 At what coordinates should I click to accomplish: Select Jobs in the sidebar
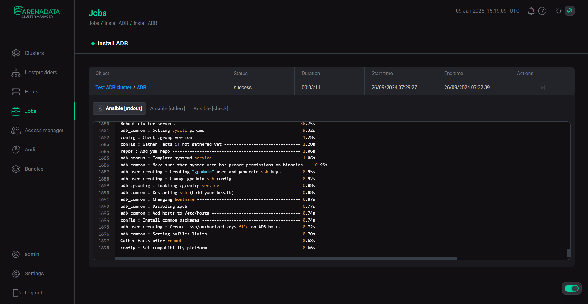tap(30, 111)
